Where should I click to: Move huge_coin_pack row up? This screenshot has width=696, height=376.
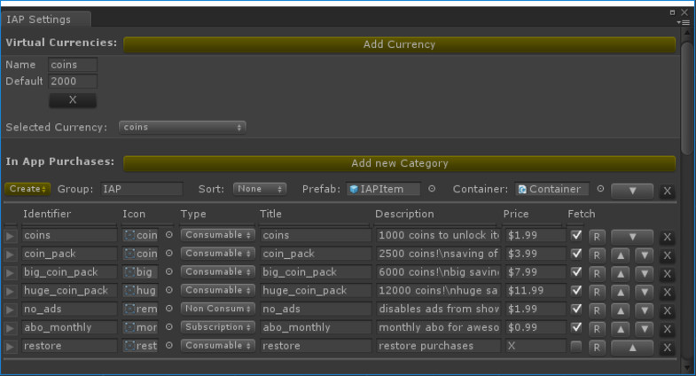click(621, 292)
